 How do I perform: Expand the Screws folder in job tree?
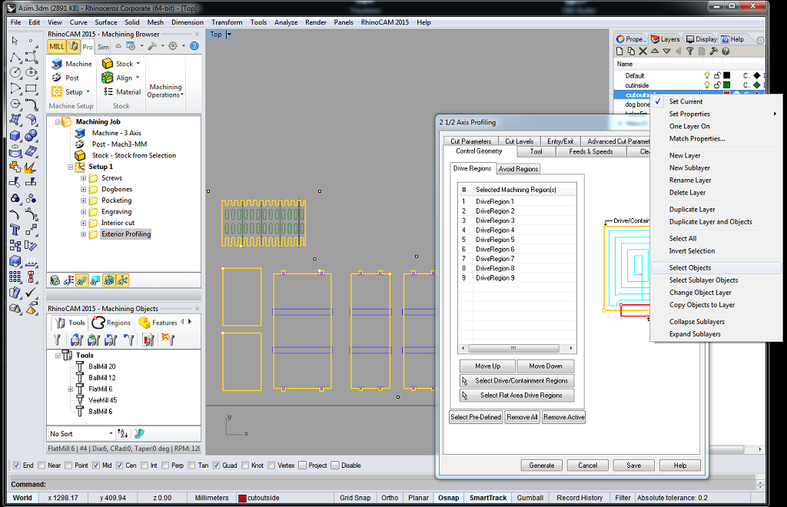(84, 178)
